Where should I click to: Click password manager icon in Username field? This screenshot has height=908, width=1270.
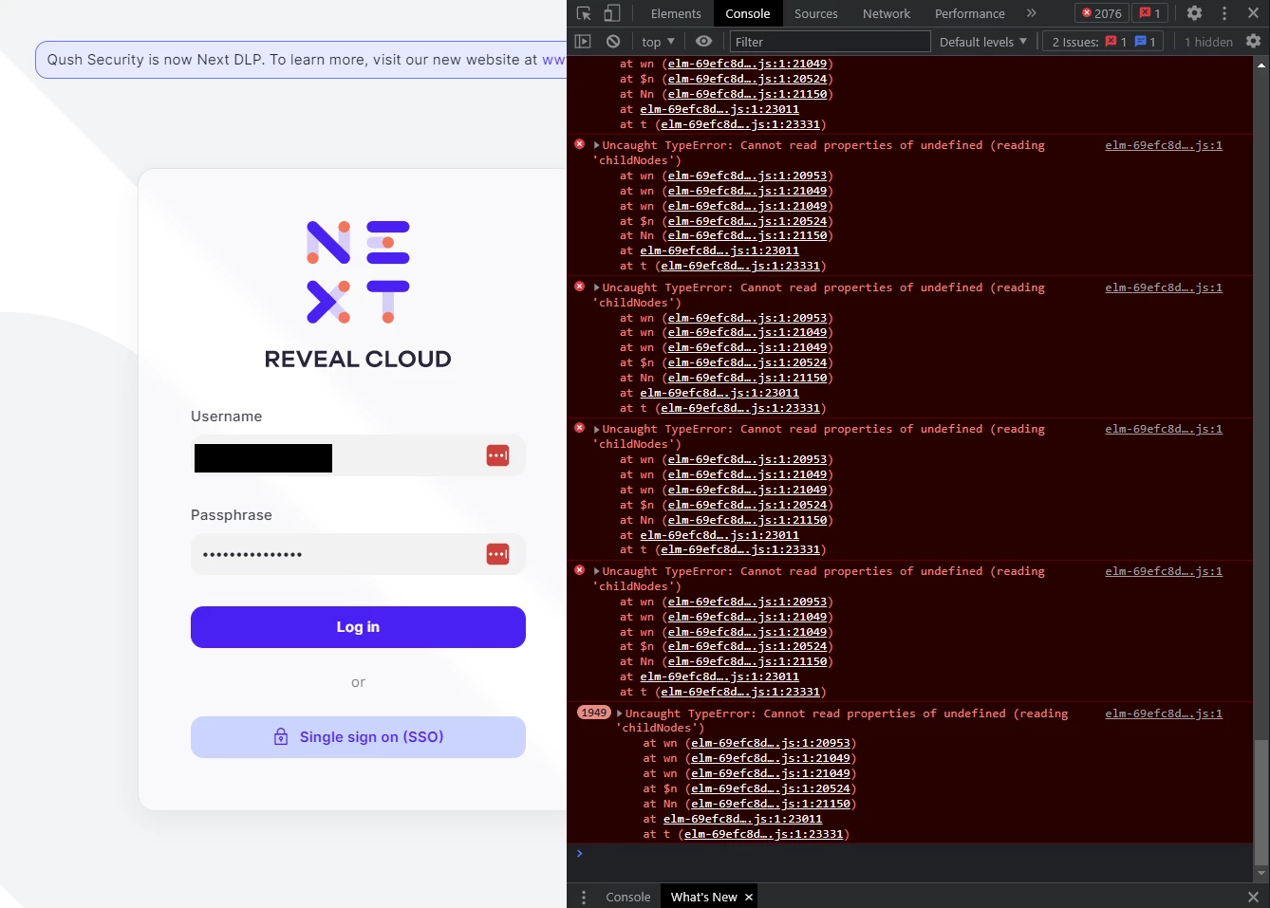pos(497,455)
